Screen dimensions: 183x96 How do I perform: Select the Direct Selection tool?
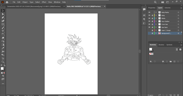coord(3,14)
